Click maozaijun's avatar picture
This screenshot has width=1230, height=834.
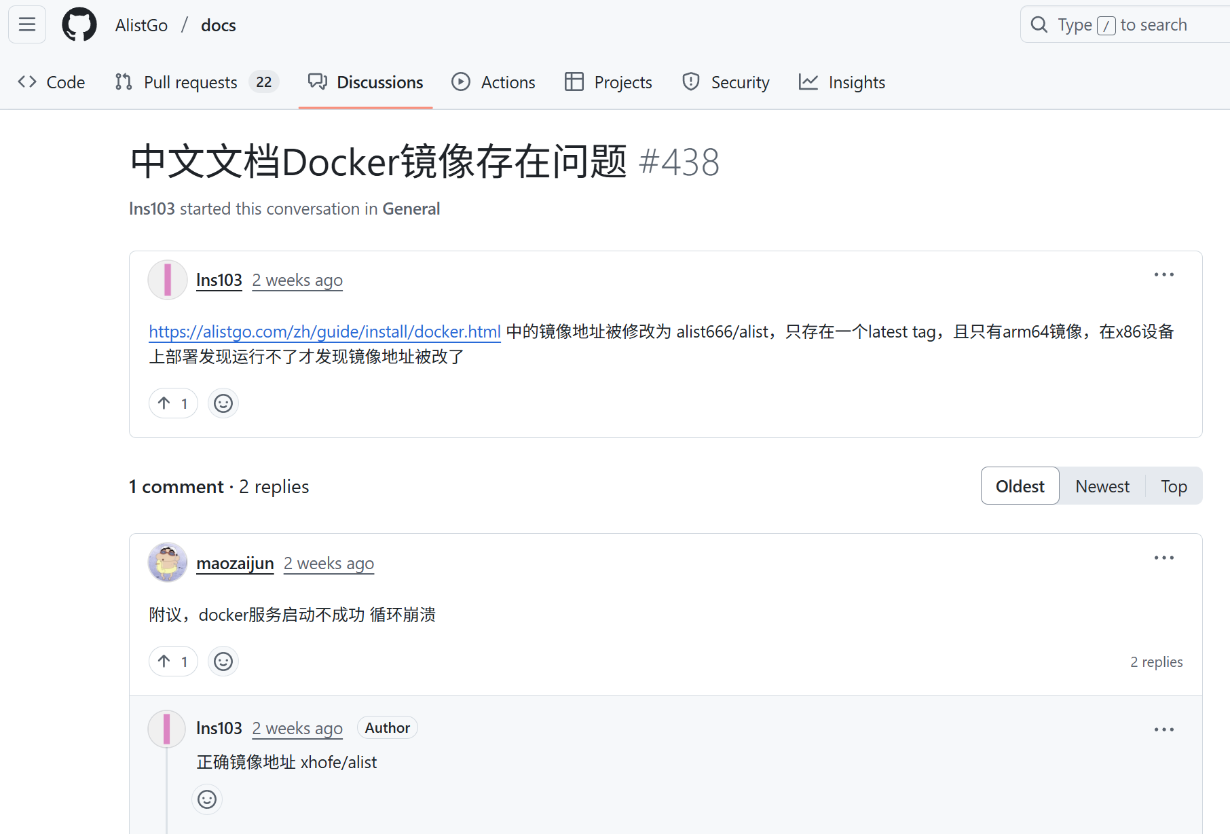168,562
